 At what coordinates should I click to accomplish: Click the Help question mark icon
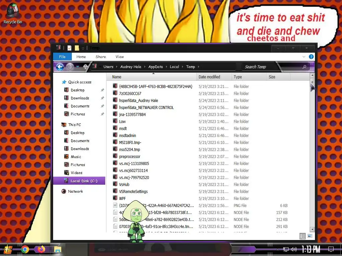pos(311,57)
